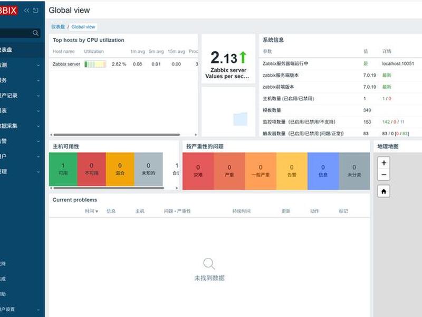Open the Zabbix logo in the sidebar
422x317 pixels.
(x=8, y=11)
